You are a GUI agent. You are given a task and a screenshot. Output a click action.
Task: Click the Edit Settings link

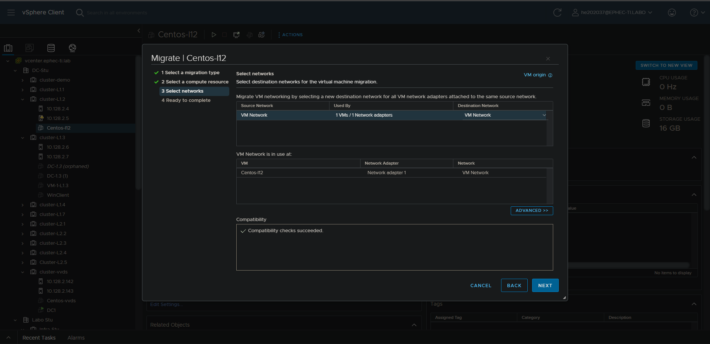tap(166, 305)
